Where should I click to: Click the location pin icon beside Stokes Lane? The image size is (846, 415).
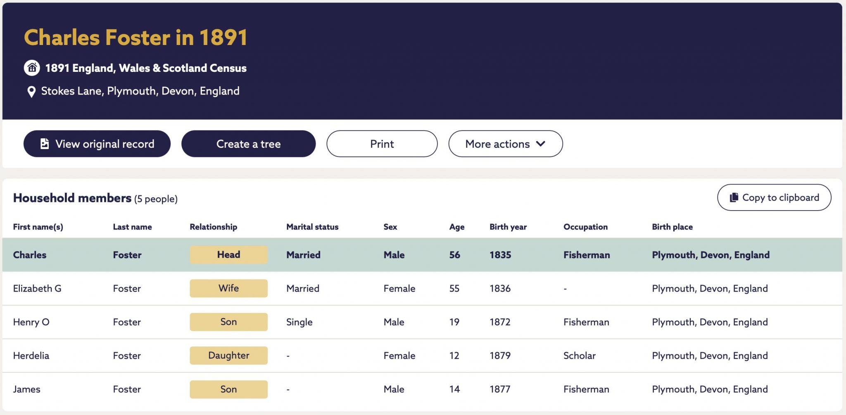coord(31,91)
